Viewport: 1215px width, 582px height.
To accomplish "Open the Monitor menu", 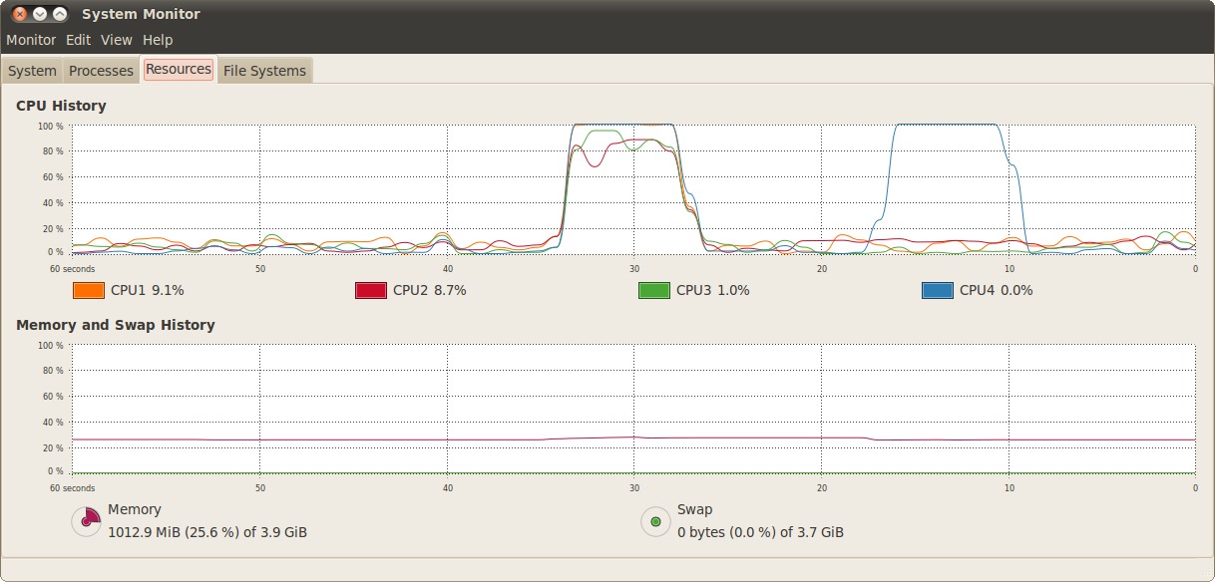I will (x=31, y=40).
